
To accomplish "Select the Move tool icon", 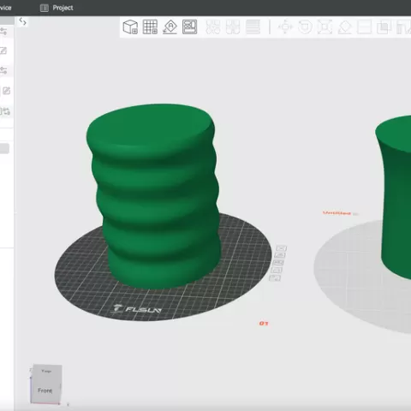I will pyautogui.click(x=285, y=27).
